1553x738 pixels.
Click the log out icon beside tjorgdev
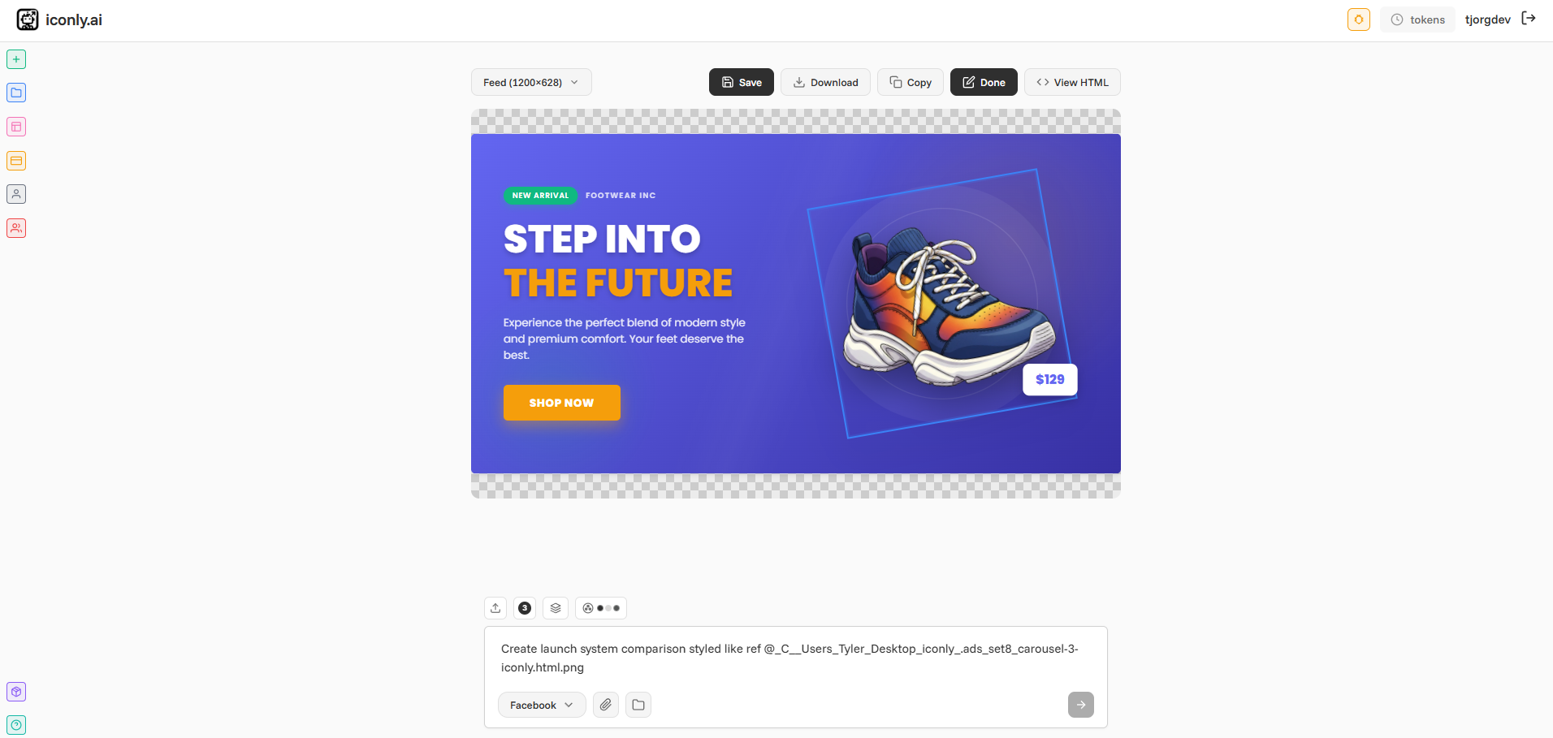[x=1529, y=19]
